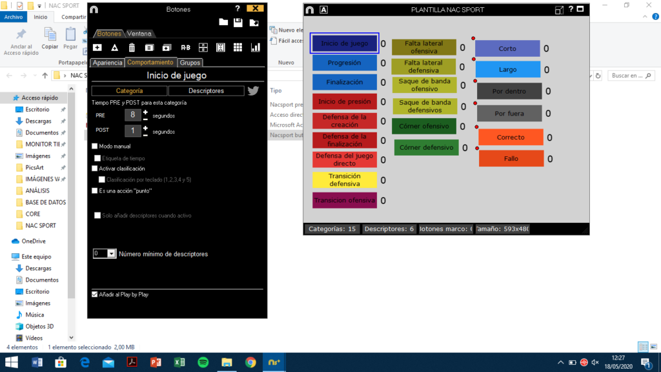Click the trash delete button icon

pos(132,47)
